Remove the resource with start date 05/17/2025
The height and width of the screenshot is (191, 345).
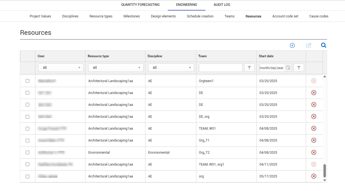[314, 176]
